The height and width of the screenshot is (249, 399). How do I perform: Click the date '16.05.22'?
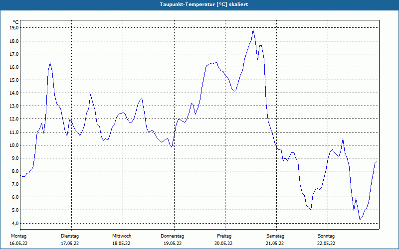18,244
